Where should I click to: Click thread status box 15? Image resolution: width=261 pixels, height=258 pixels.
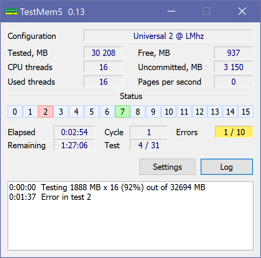246,112
